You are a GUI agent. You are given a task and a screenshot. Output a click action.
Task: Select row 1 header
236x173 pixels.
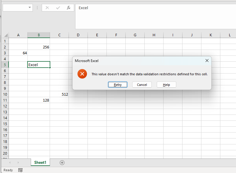coord(5,41)
